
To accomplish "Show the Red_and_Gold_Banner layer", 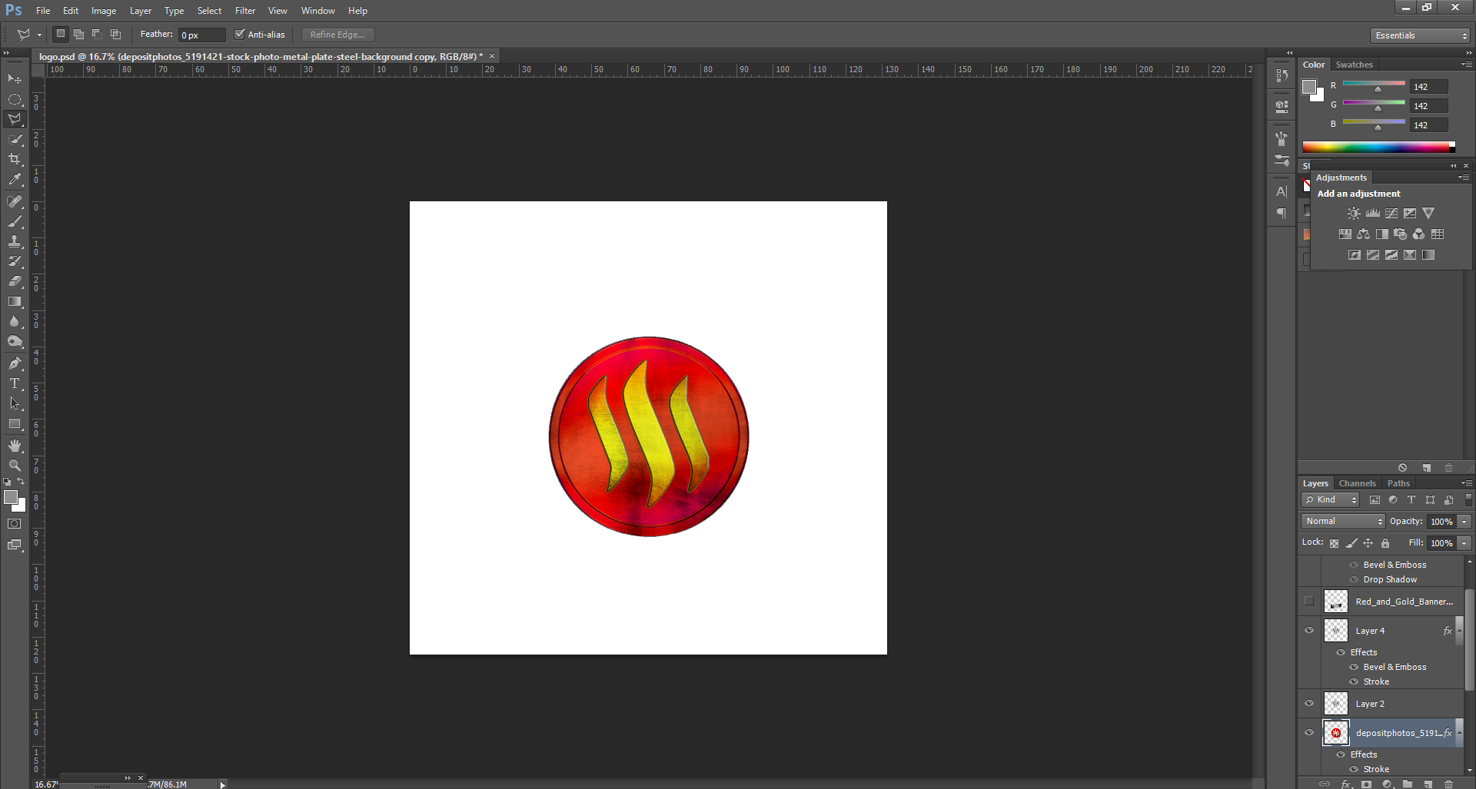I will pos(1309,602).
